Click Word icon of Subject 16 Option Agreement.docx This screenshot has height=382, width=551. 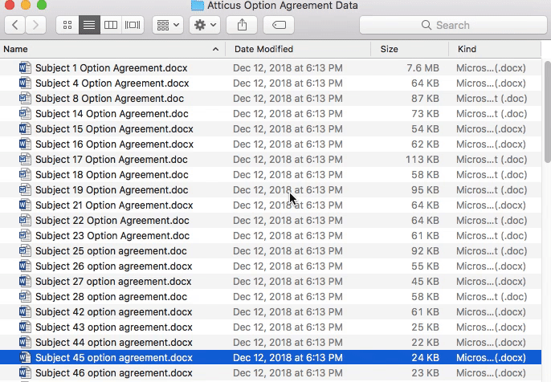(25, 144)
